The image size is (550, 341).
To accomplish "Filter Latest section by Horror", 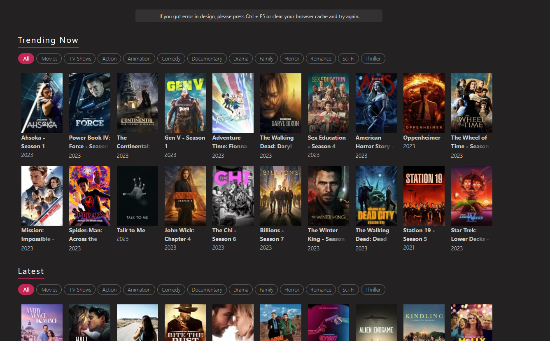I will 292,290.
